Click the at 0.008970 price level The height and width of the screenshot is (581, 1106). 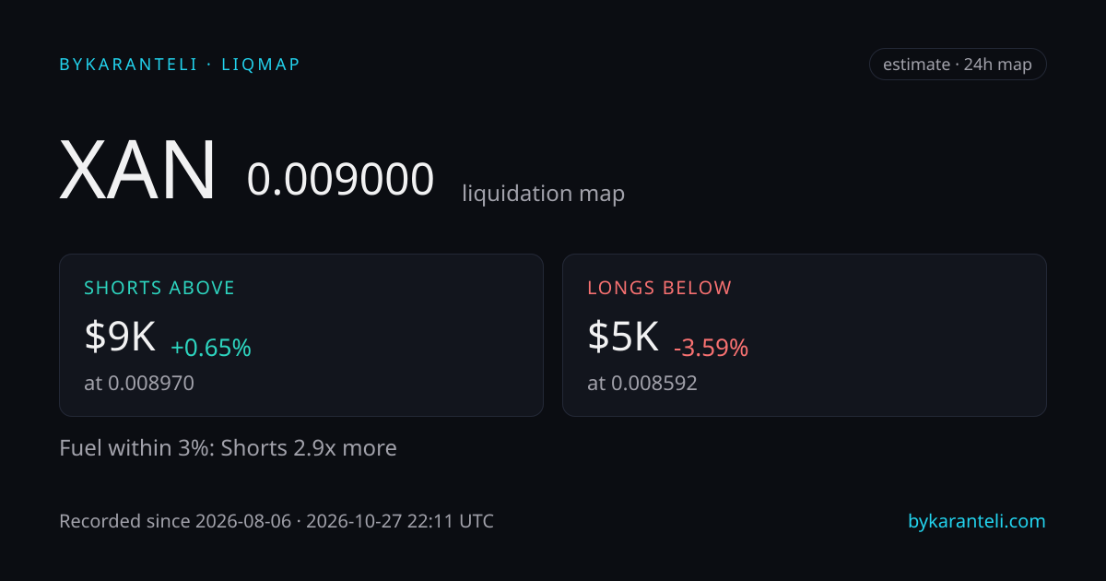(139, 383)
